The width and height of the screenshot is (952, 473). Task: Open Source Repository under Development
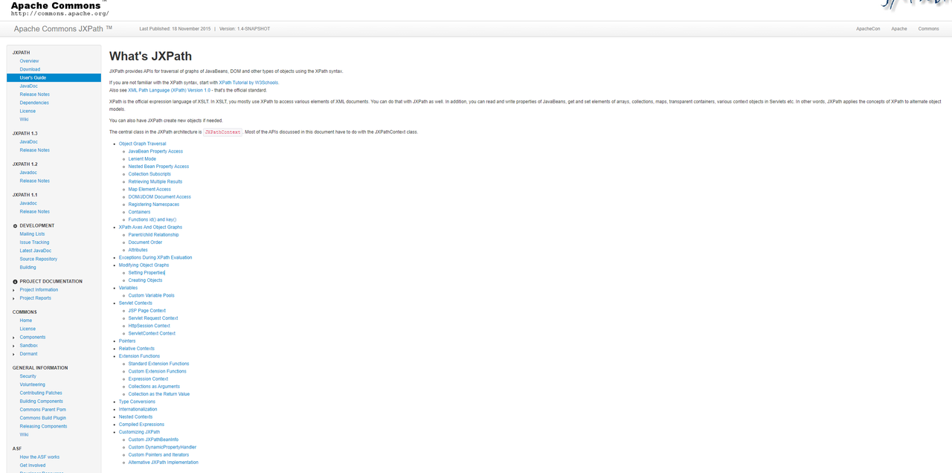[x=38, y=259]
